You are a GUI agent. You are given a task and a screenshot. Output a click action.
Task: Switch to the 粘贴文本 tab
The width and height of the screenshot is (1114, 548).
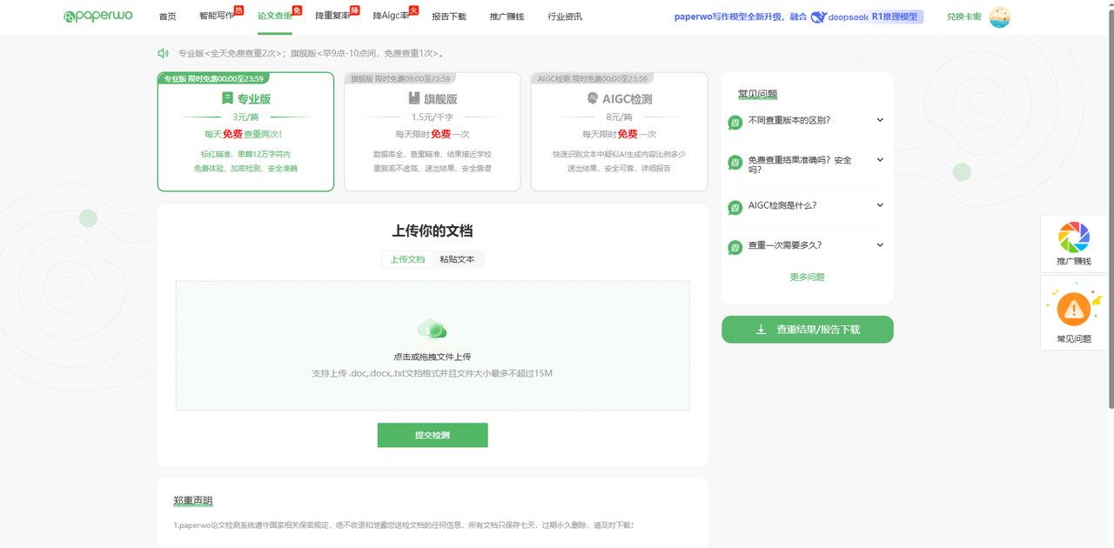pyautogui.click(x=457, y=259)
